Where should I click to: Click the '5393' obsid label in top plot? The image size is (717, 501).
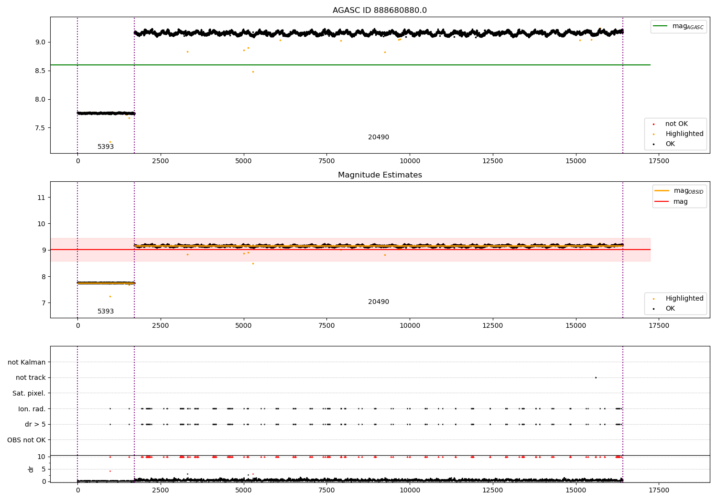click(106, 147)
